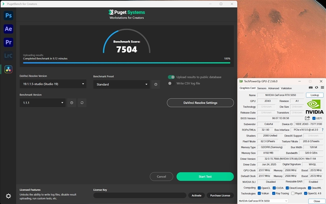Screen dimensions: 326x204
Task: Click the GPU-Z refresh icon
Action: click(317, 88)
